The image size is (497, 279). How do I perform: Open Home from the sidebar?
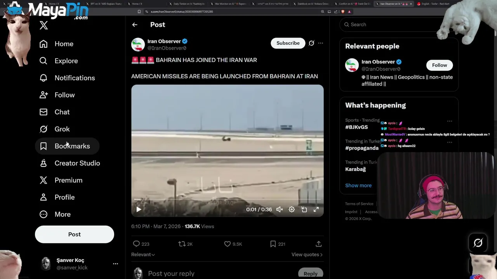tap(56, 44)
